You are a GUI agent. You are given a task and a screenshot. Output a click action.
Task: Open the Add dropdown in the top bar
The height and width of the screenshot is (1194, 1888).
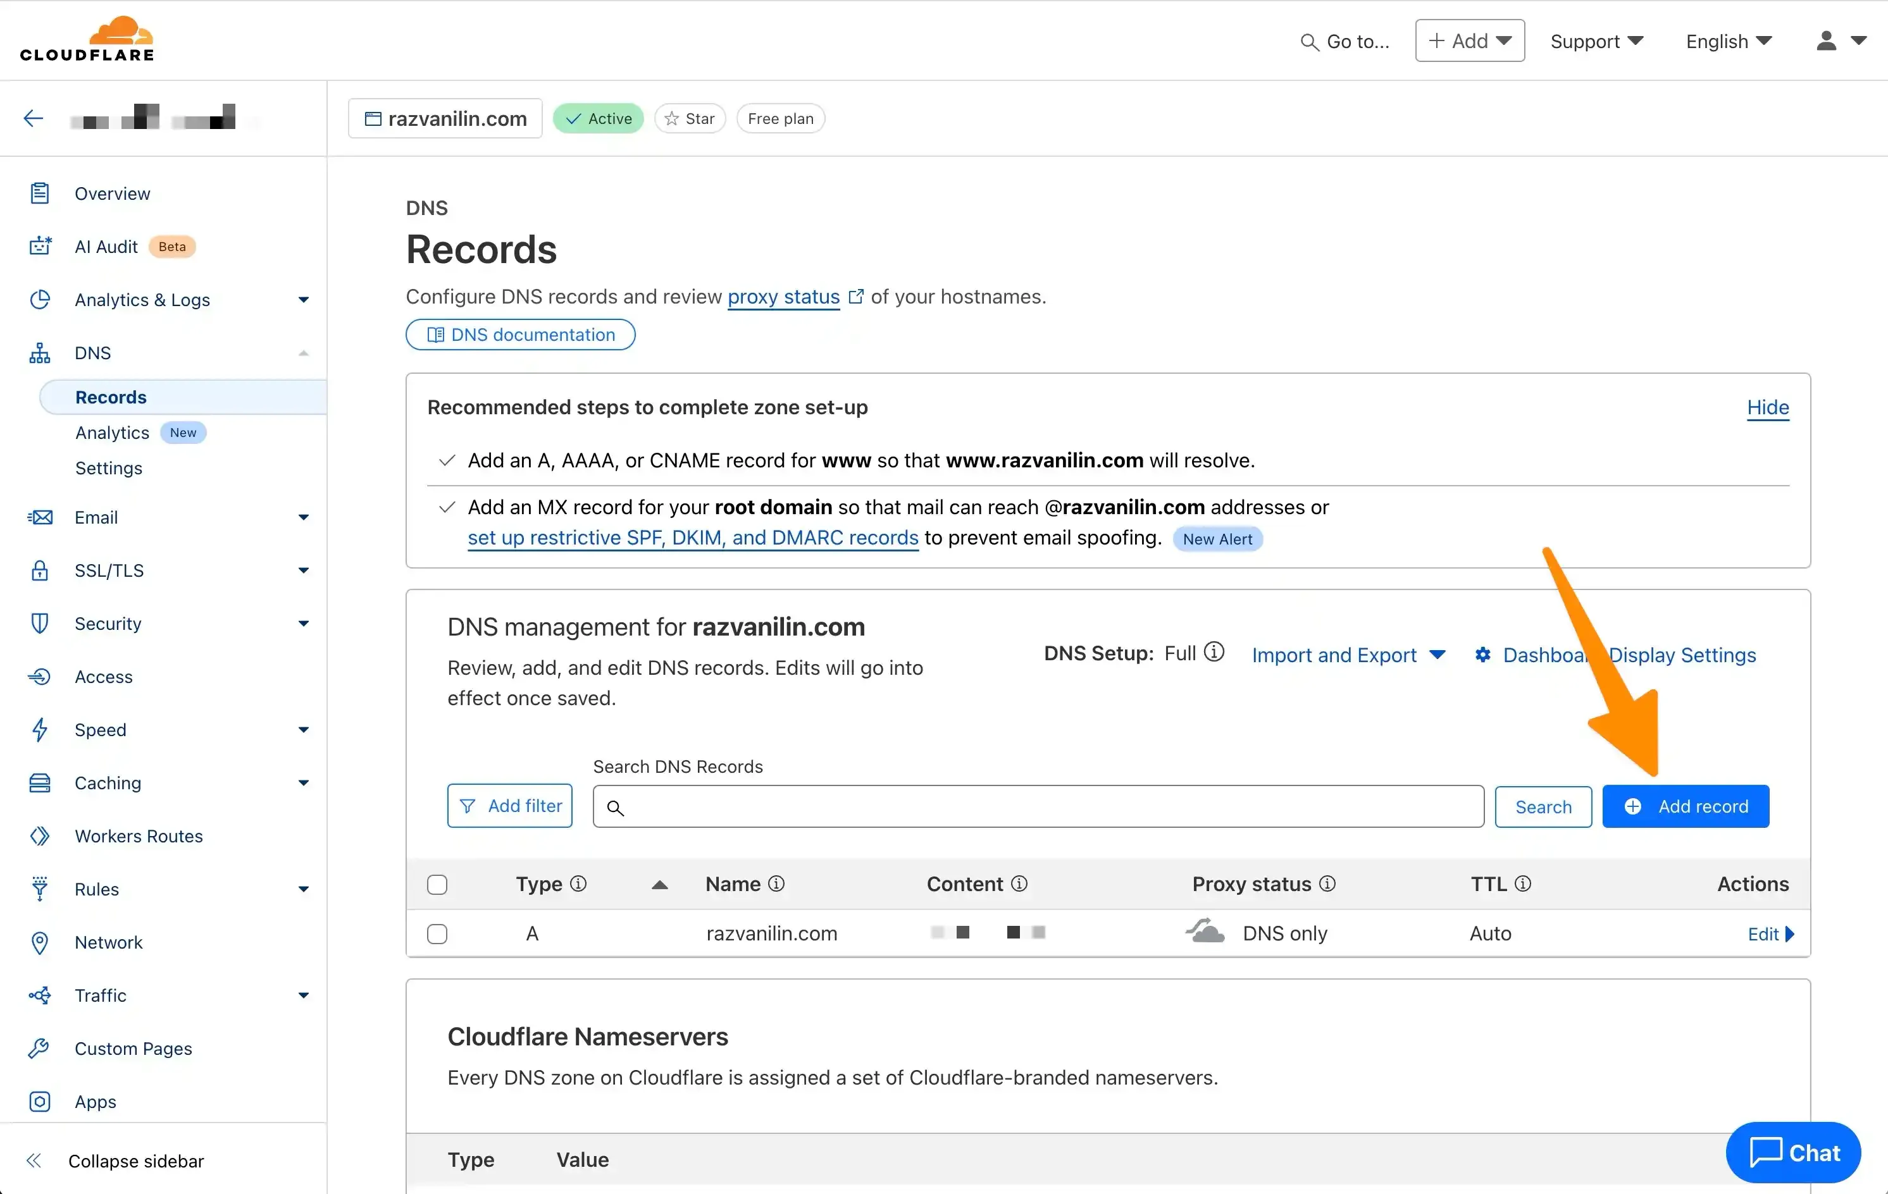[1470, 40]
